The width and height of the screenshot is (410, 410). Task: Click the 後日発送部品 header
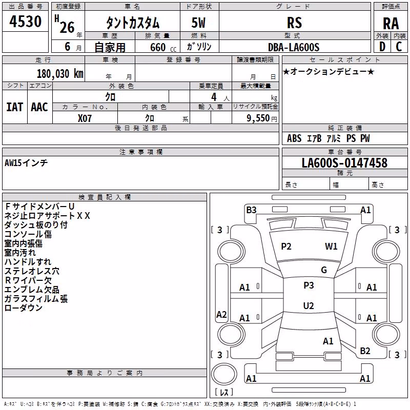pos(140,128)
